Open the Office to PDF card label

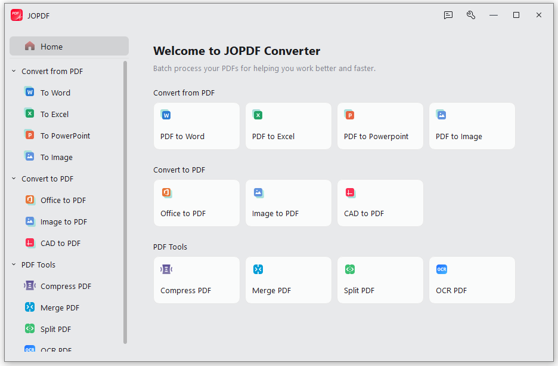183,214
